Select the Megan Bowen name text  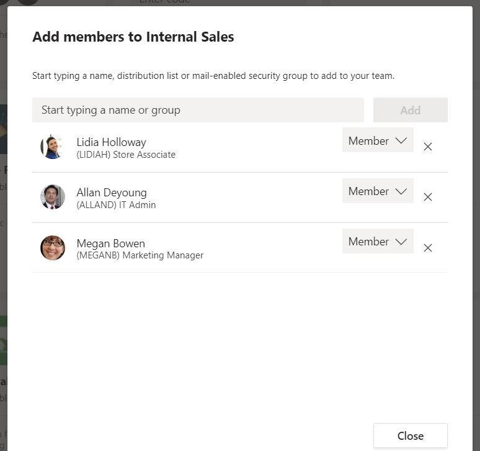click(x=110, y=243)
